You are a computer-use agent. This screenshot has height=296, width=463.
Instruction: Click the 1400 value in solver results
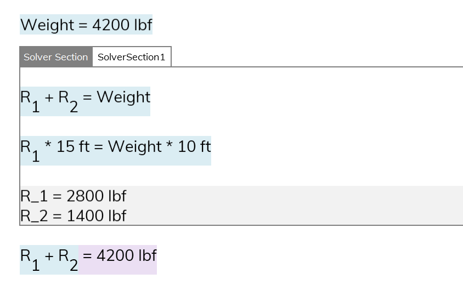86,216
